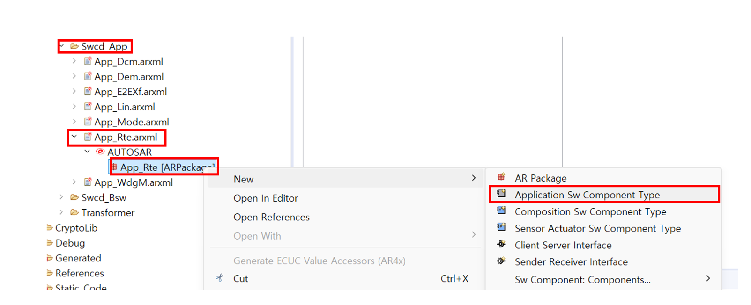
Task: Choose Open In Editor from context menu
Action: pos(265,198)
